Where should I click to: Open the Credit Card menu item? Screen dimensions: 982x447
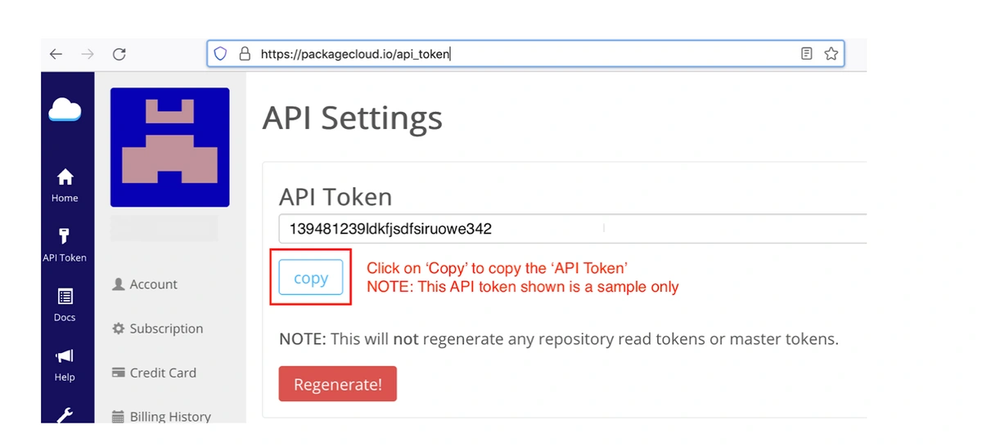point(154,373)
